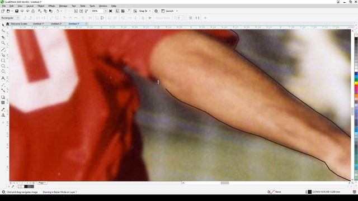Open the Tools menu

(x=92, y=6)
